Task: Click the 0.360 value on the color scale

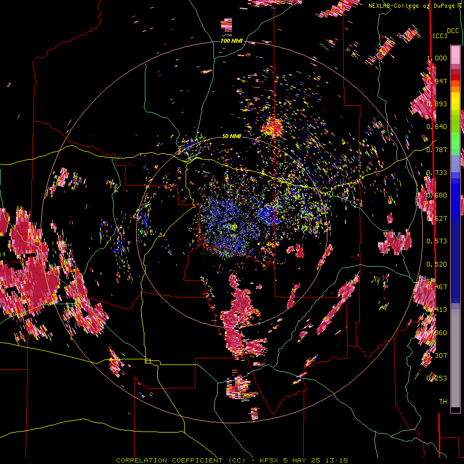Action: tap(437, 333)
